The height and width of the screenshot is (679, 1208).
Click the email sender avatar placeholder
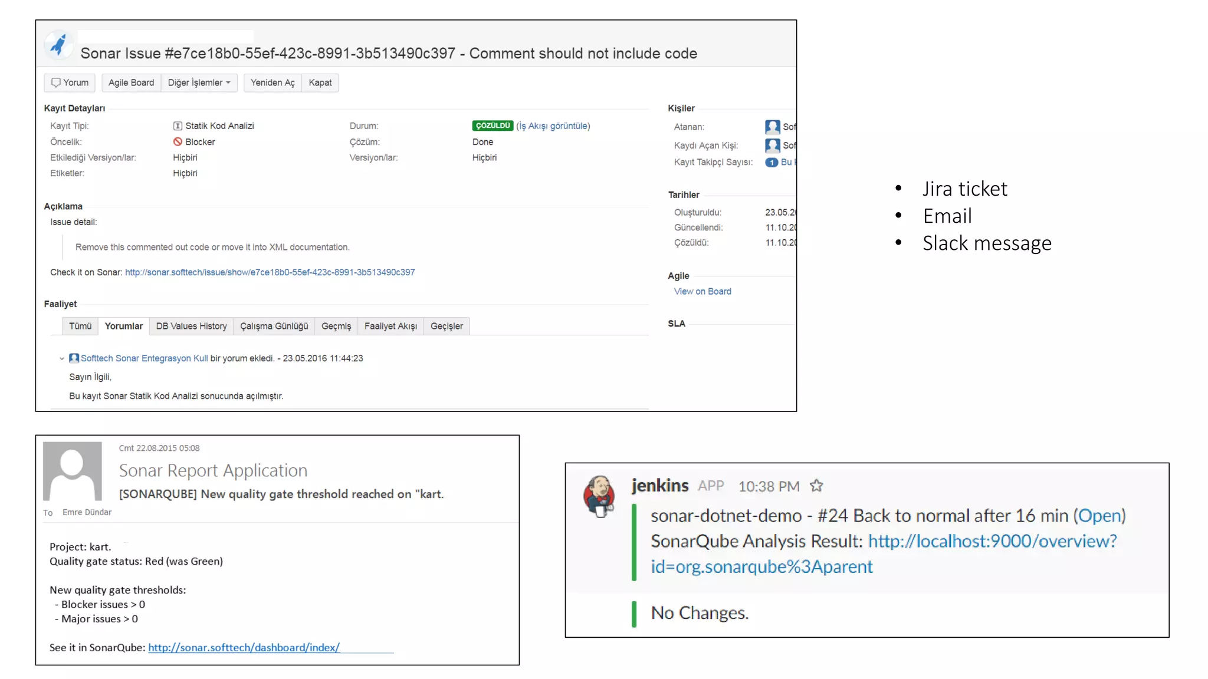[x=73, y=472]
